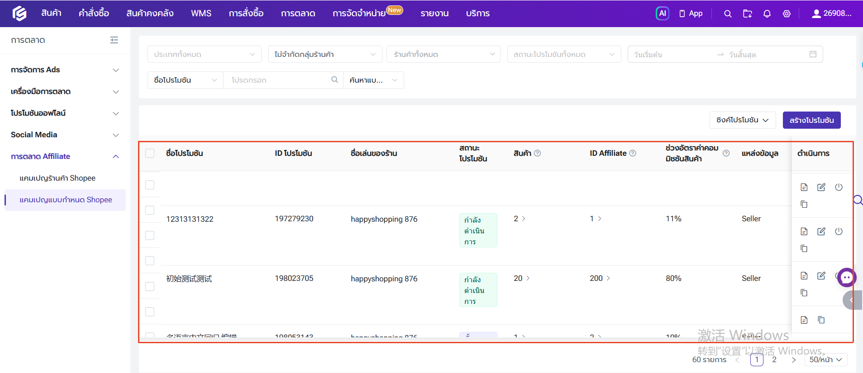Open the 200 affiliates link for 198023705
This screenshot has width=863, height=373.
point(600,278)
